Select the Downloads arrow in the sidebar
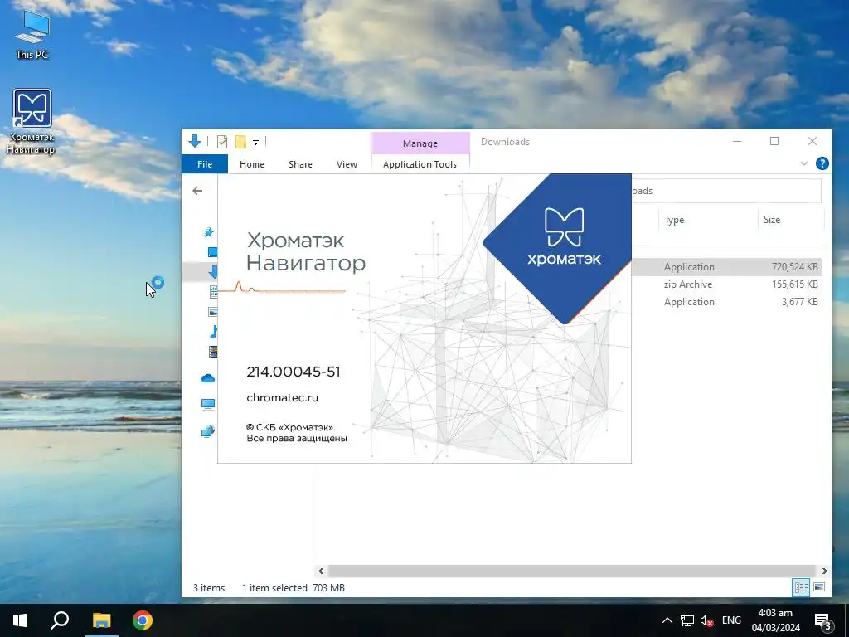The image size is (849, 637). coord(213,271)
